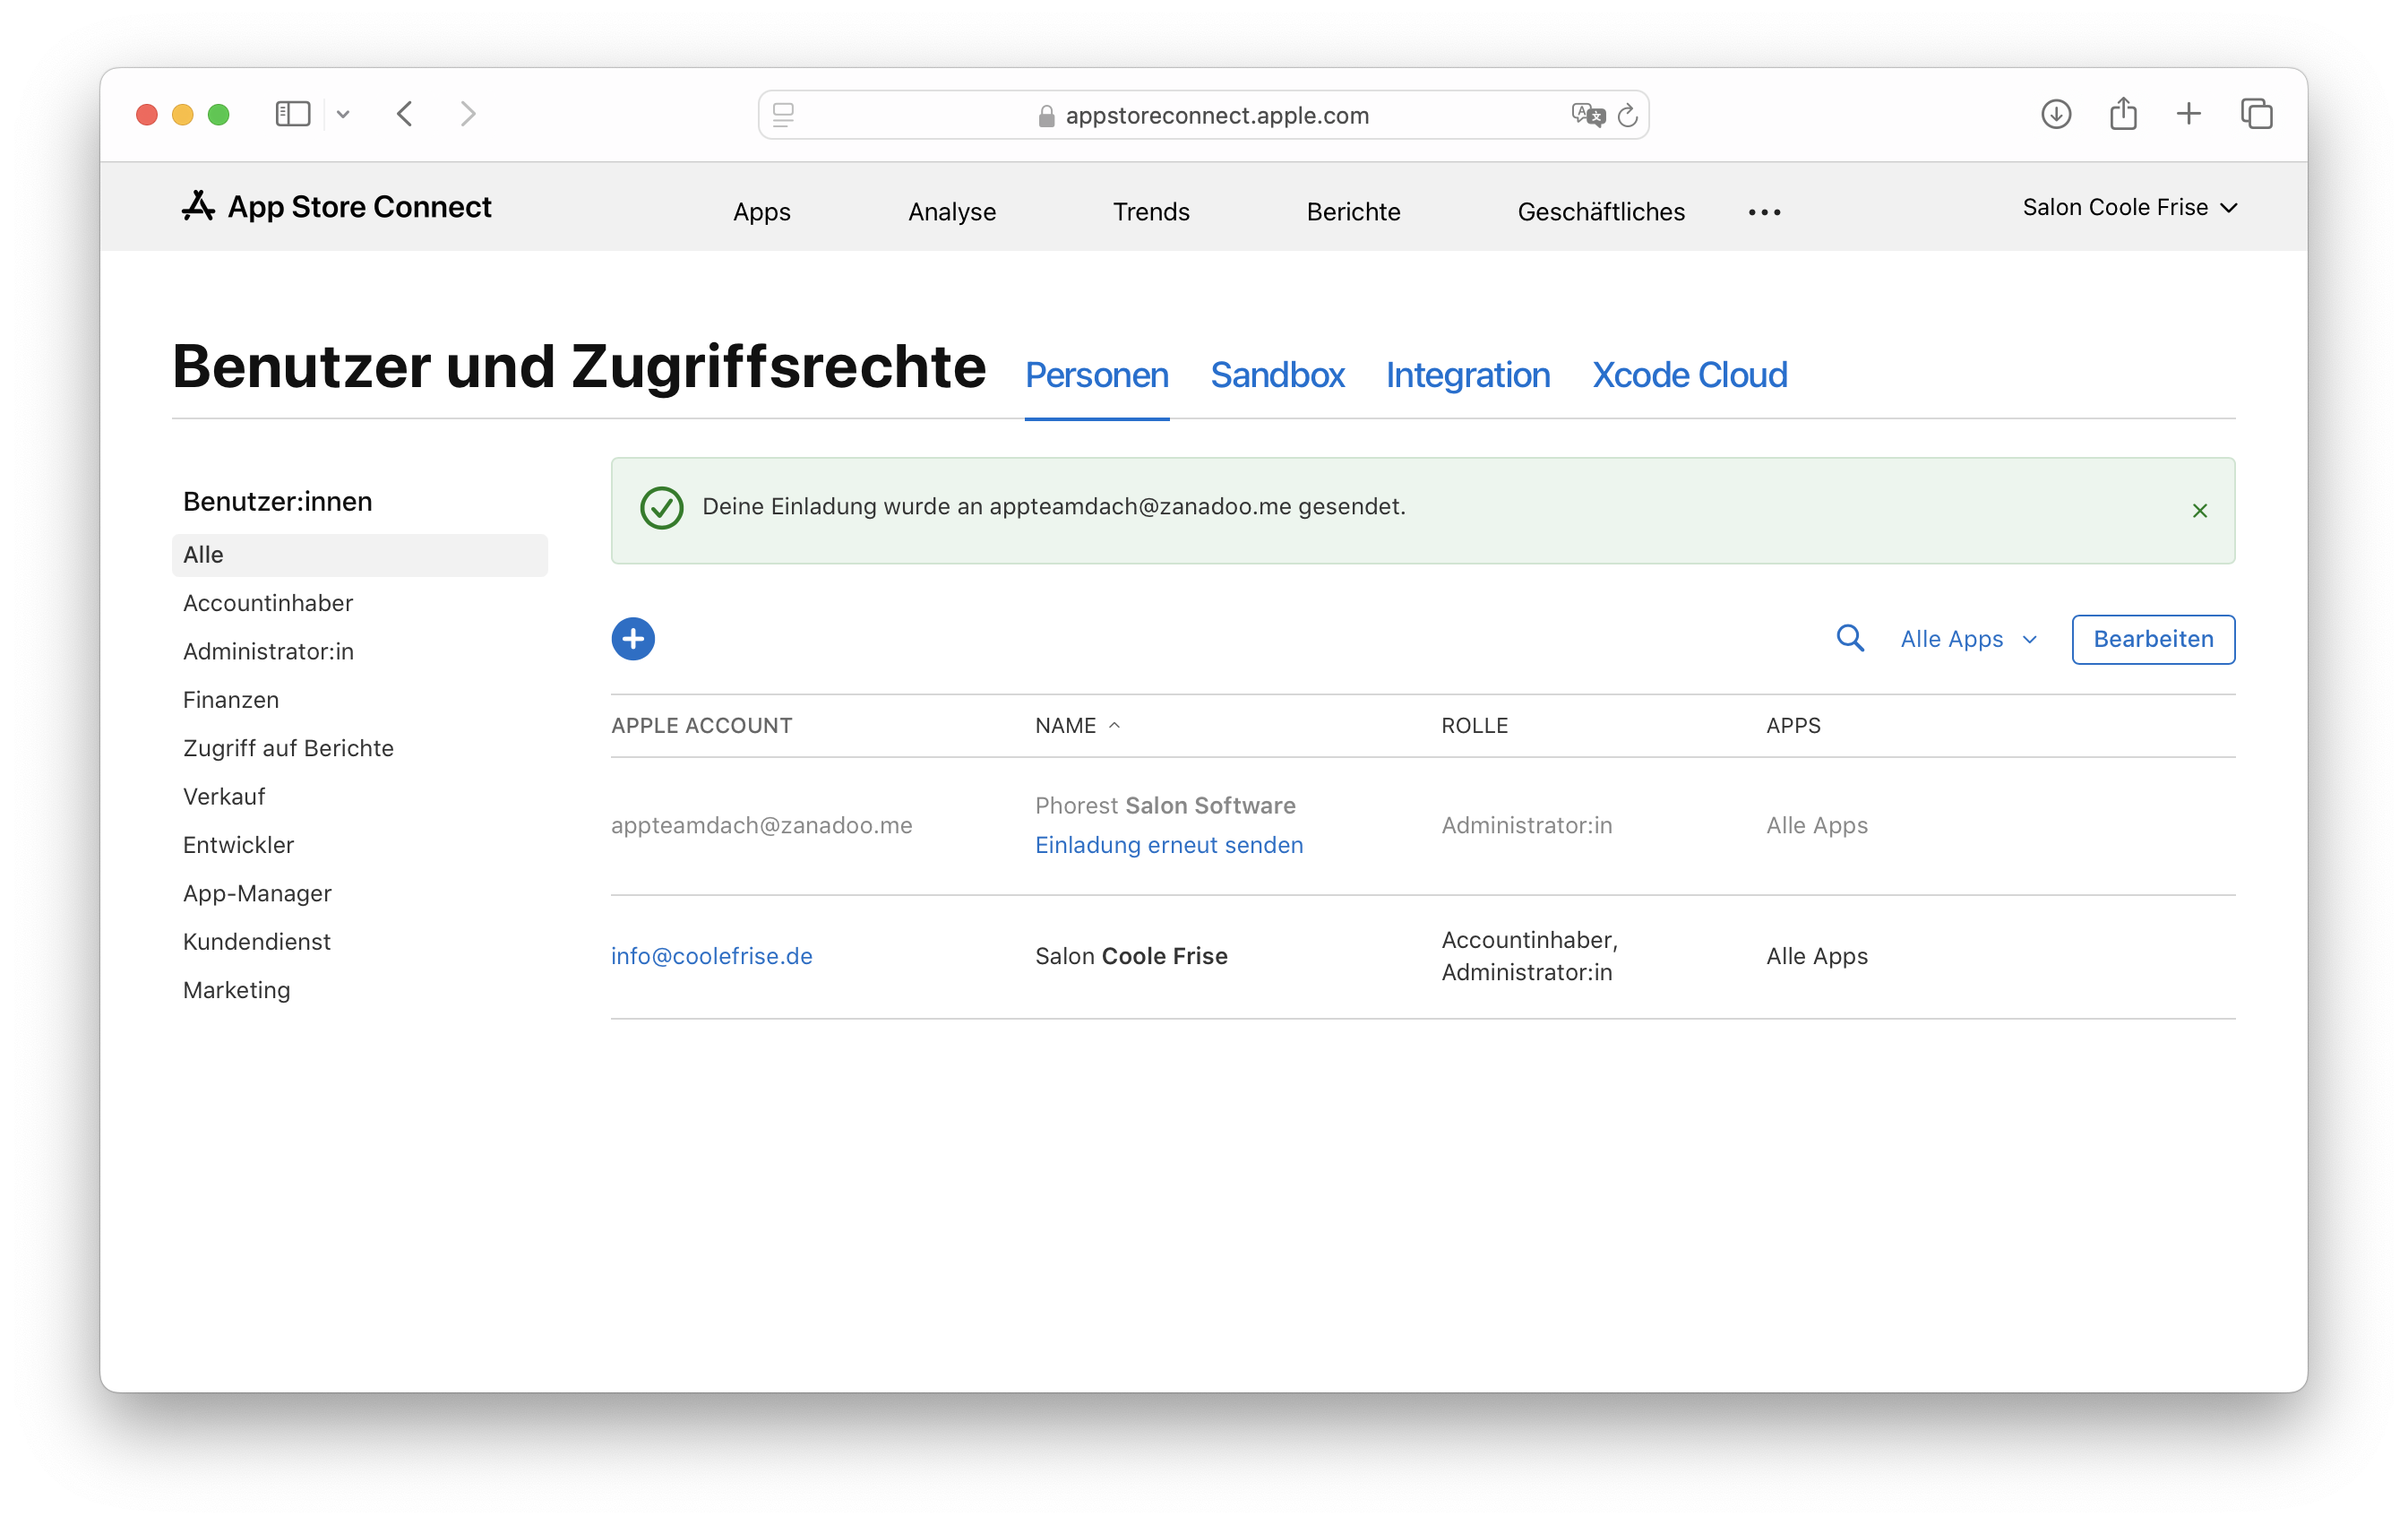Image resolution: width=2408 pixels, height=1525 pixels.
Task: Open a new tab with plus icon
Action: tap(2188, 113)
